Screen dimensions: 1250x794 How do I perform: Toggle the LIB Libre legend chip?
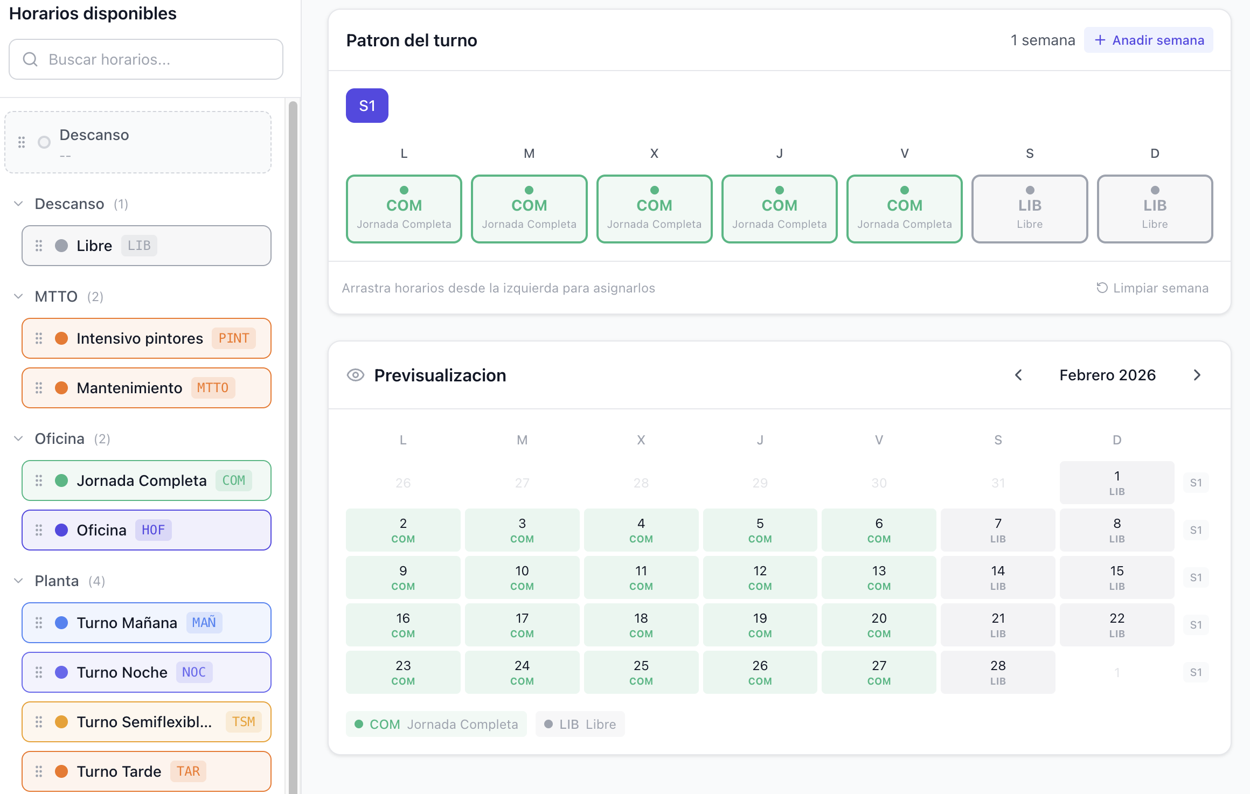(580, 724)
